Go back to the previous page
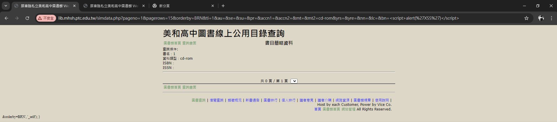This screenshot has width=557, height=122. [x=6, y=18]
